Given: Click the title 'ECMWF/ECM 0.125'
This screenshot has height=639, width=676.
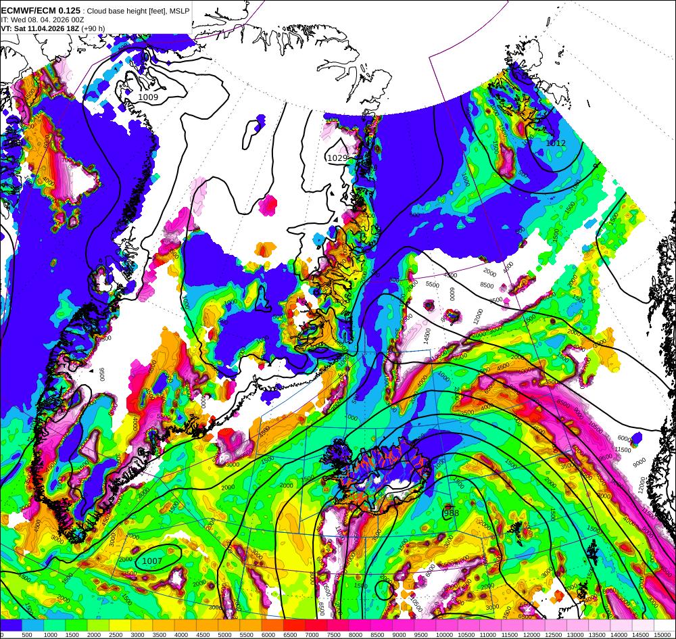Looking at the screenshot, I should tap(41, 11).
